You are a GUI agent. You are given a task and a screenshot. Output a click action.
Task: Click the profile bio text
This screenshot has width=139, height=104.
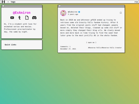(x=20, y=28)
